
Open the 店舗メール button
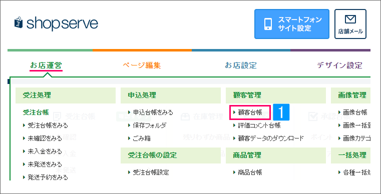(350, 24)
